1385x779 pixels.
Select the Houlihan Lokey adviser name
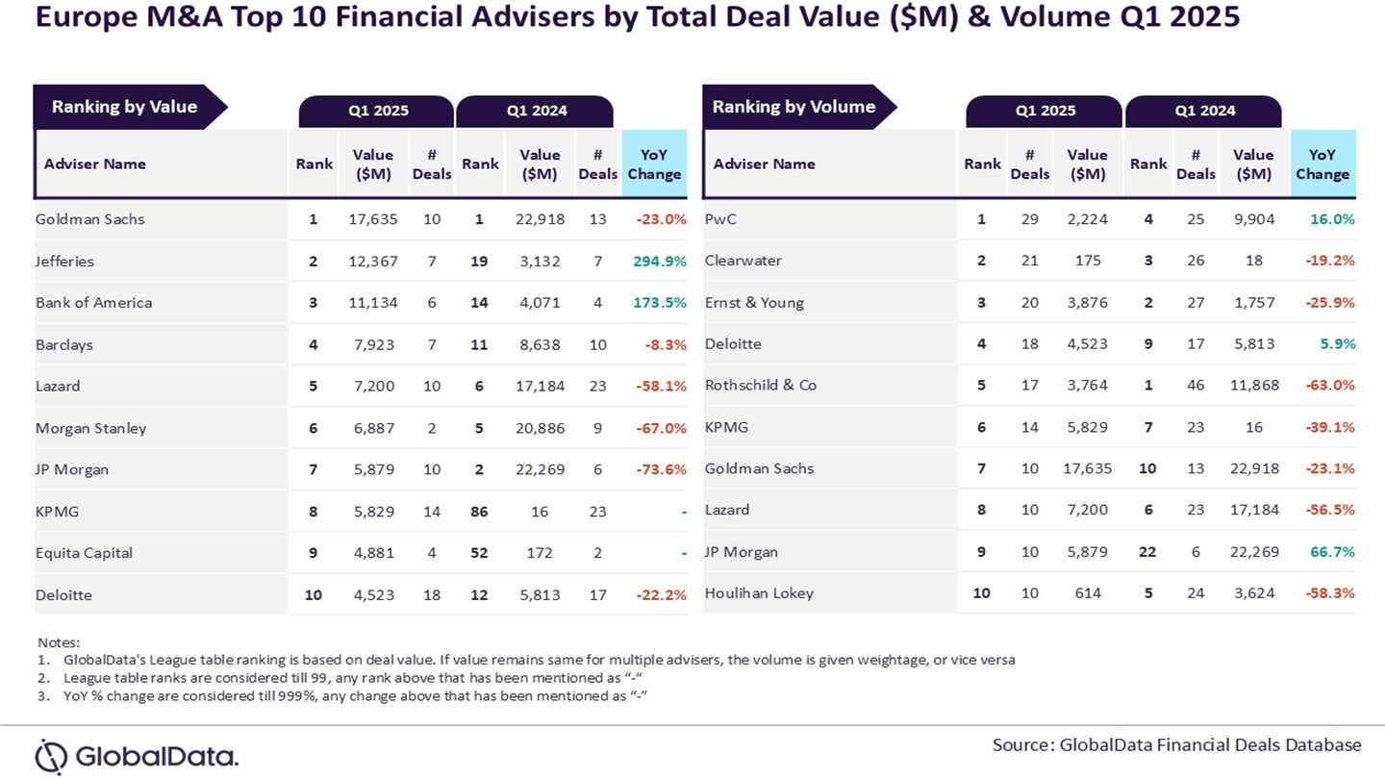pos(758,592)
